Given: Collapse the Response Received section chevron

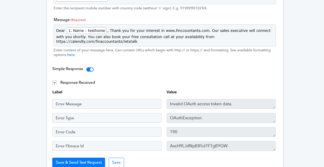Looking at the screenshot, I should (55, 83).
